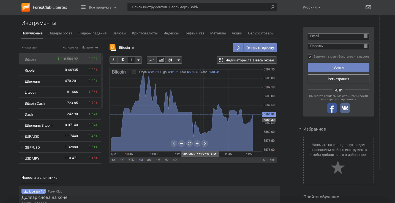Viewport: 395px width, 203px height.
Task: Click the Libertex TV badge
Action: point(34,191)
